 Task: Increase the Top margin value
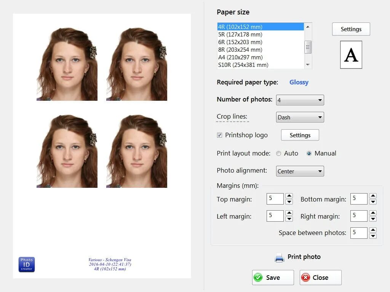tap(289, 196)
